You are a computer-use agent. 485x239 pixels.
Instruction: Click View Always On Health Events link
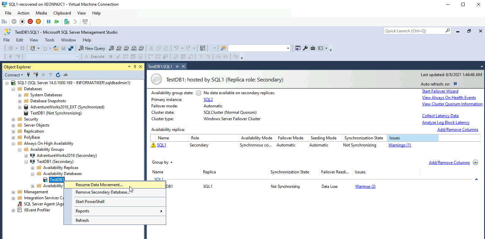449,98
